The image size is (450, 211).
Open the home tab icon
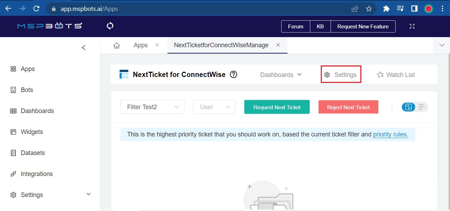(x=117, y=45)
